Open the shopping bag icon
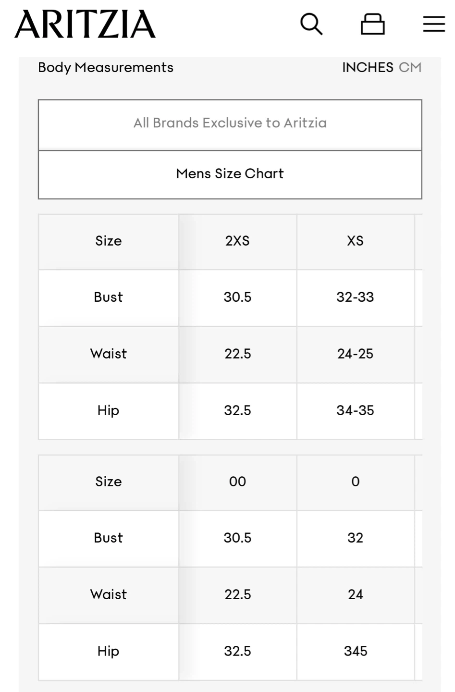 pyautogui.click(x=373, y=24)
